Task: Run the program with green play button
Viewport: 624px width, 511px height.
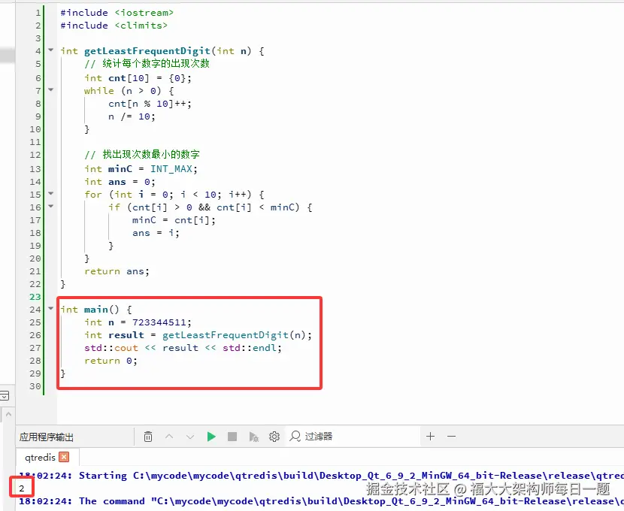Action: (x=211, y=437)
